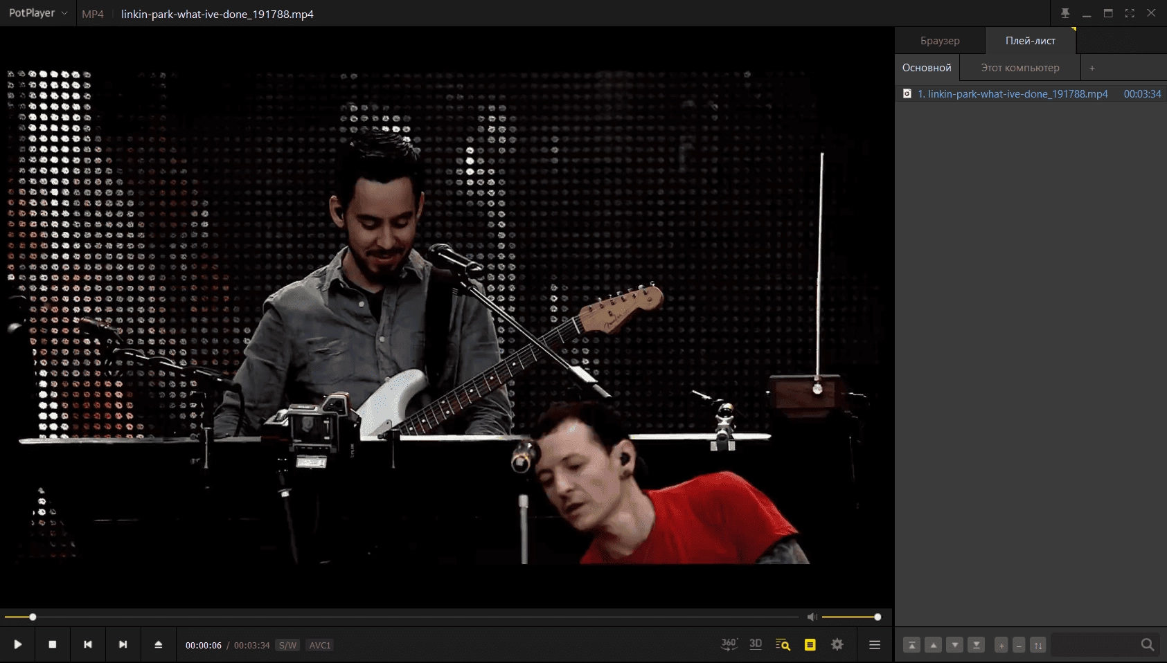Select linkin-park-what-ive-done playlist entry
Image resolution: width=1167 pixels, height=663 pixels.
pos(1031,93)
